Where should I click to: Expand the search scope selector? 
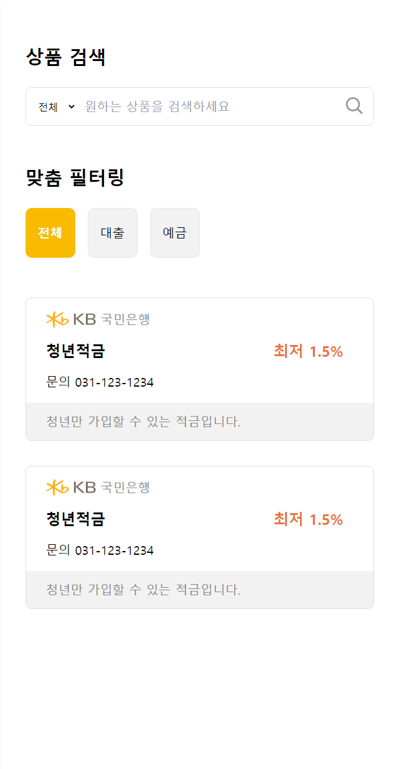[x=56, y=106]
